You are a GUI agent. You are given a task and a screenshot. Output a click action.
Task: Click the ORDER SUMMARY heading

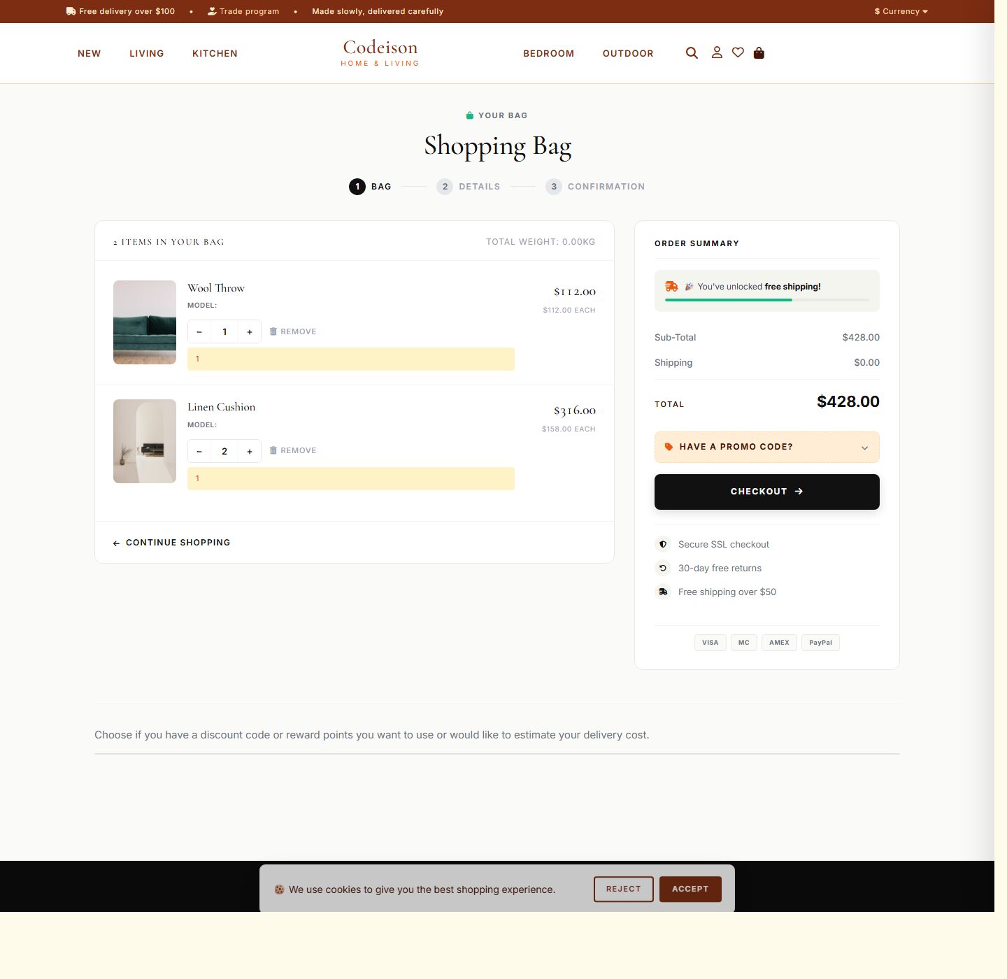click(x=697, y=243)
